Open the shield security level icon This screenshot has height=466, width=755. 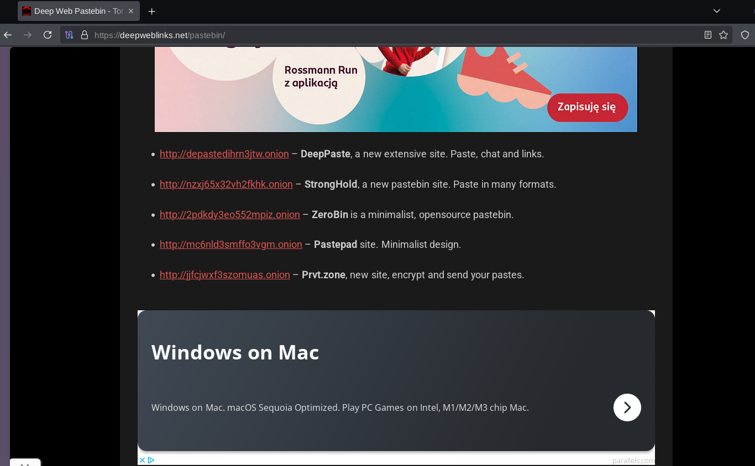(x=745, y=35)
